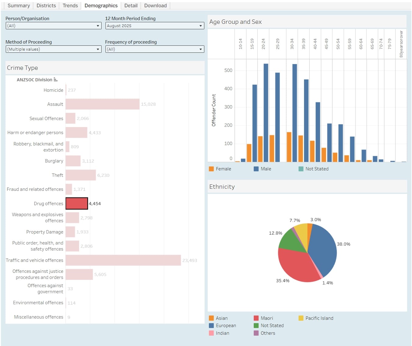Go to the Trends tab

pyautogui.click(x=70, y=5)
